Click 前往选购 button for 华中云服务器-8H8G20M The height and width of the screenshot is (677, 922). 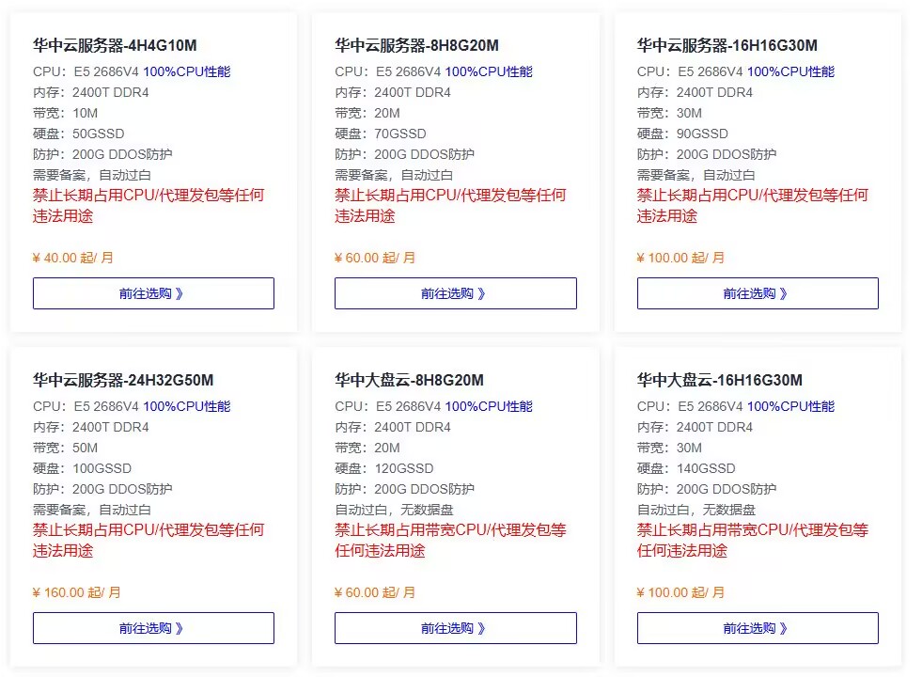[455, 293]
